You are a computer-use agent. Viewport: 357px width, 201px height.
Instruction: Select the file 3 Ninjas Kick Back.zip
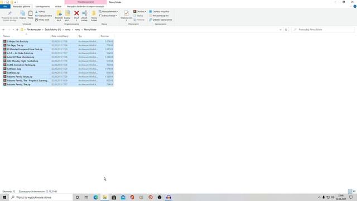[x=58, y=41]
